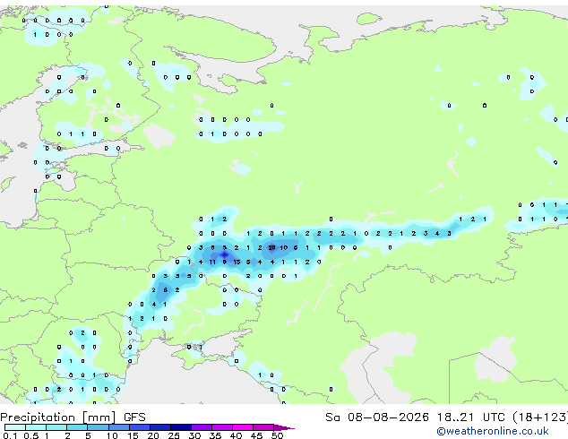Click the 'Precipitation' title word
Screen dimensions: 568x439
[38, 417]
